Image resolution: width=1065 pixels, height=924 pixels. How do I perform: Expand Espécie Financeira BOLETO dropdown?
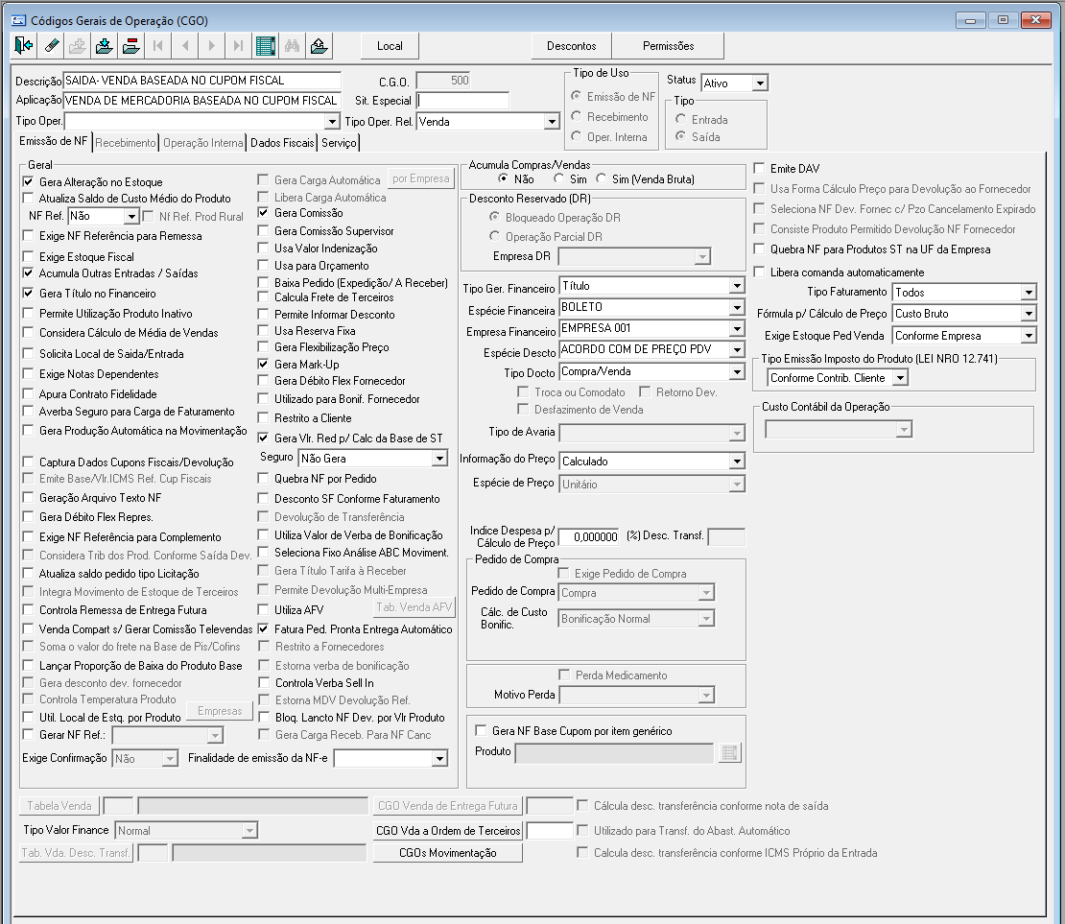click(x=737, y=307)
